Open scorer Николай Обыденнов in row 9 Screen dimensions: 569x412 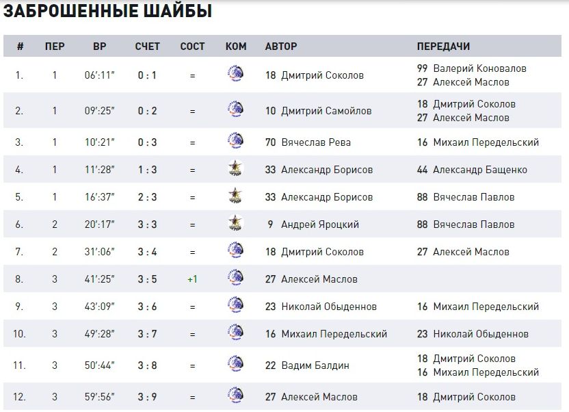(x=329, y=307)
